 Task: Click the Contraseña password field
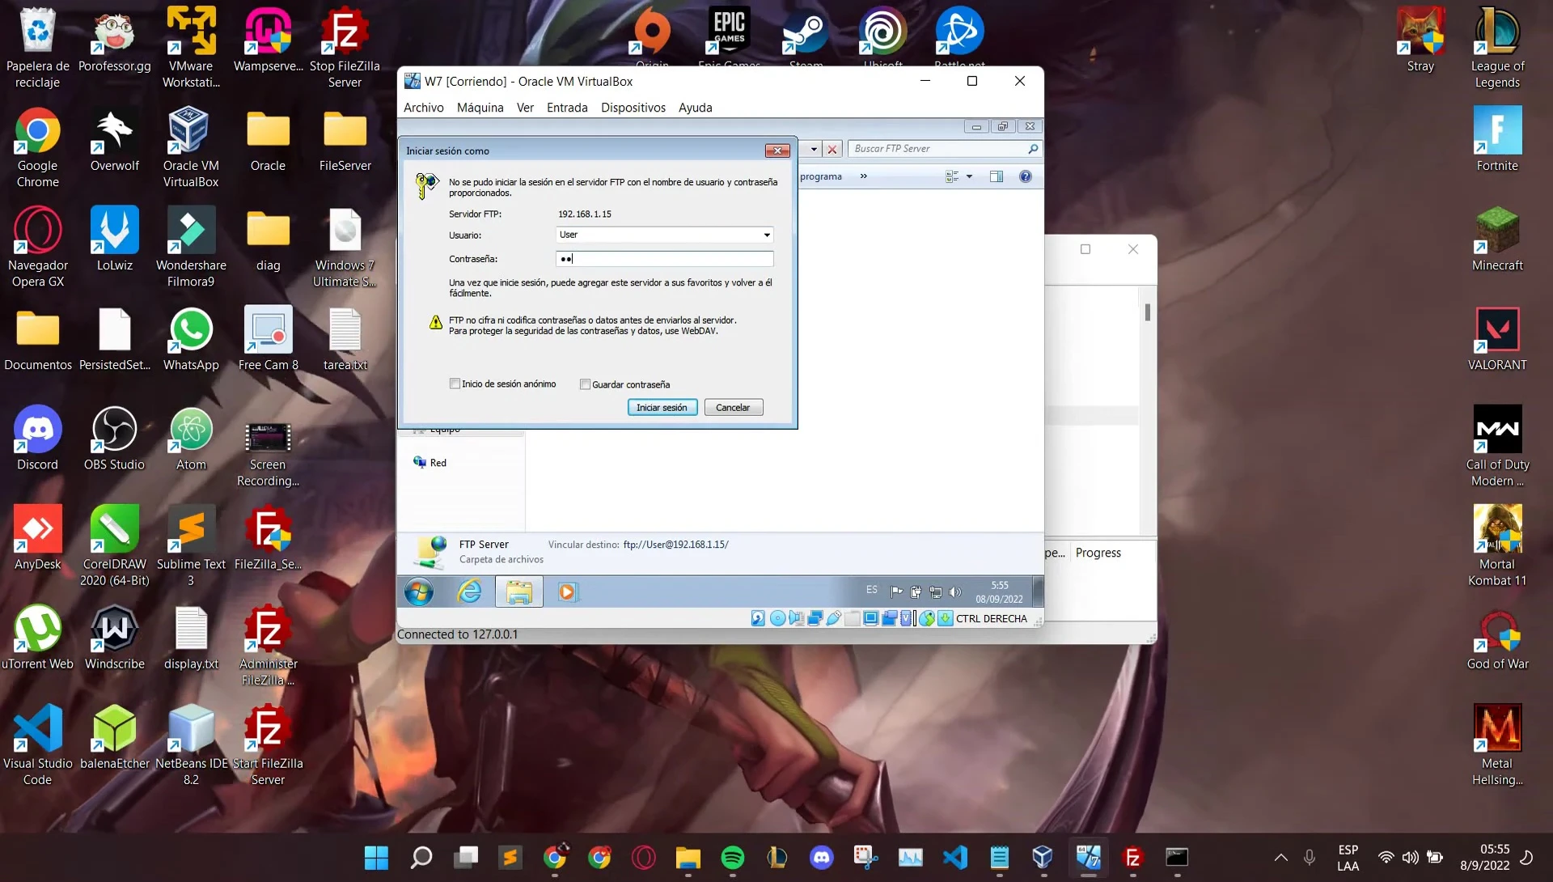[x=664, y=259]
